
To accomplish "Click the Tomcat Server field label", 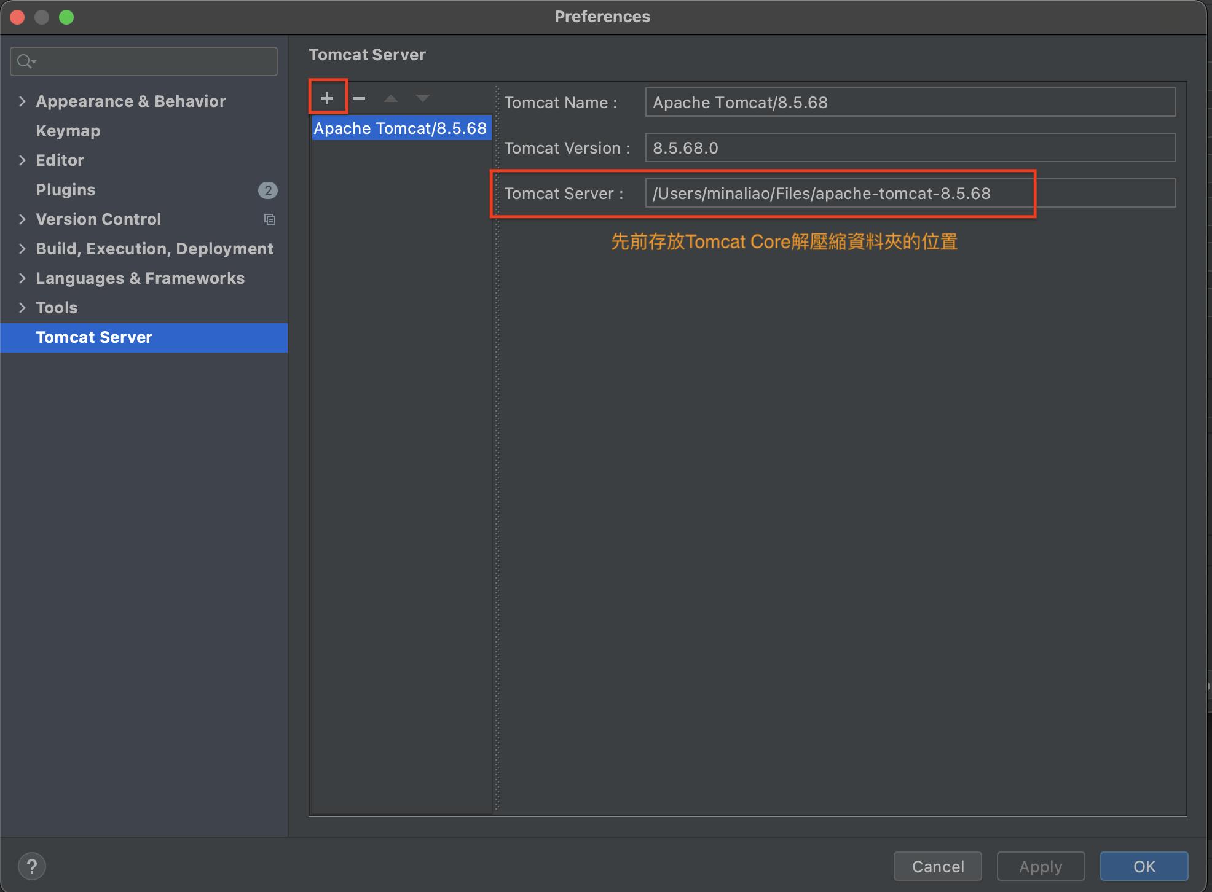I will pyautogui.click(x=564, y=194).
